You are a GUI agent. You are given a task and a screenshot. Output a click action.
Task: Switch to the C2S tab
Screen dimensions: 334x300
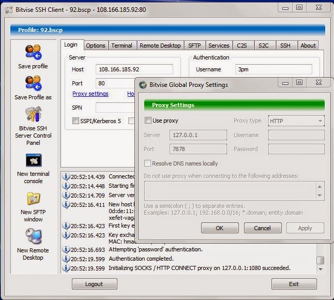click(242, 46)
